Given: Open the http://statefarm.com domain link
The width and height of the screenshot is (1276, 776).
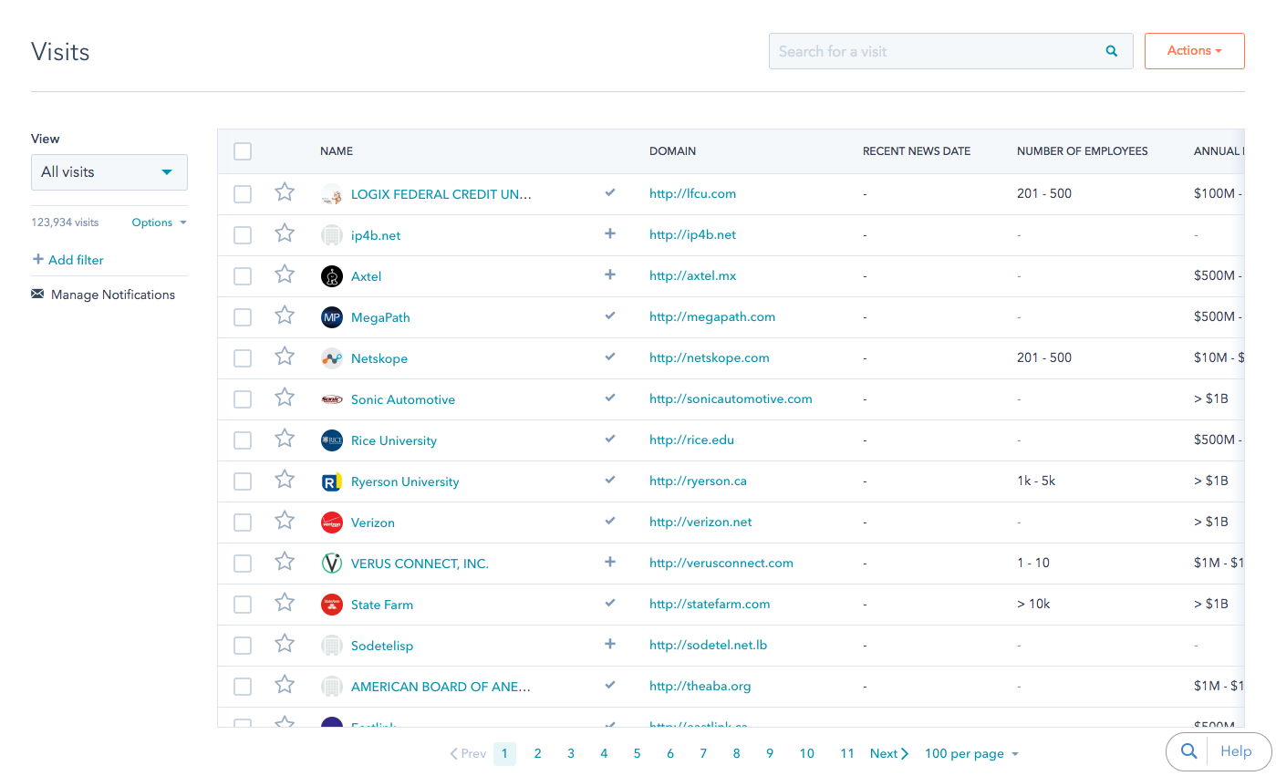Looking at the screenshot, I should click(x=709, y=604).
